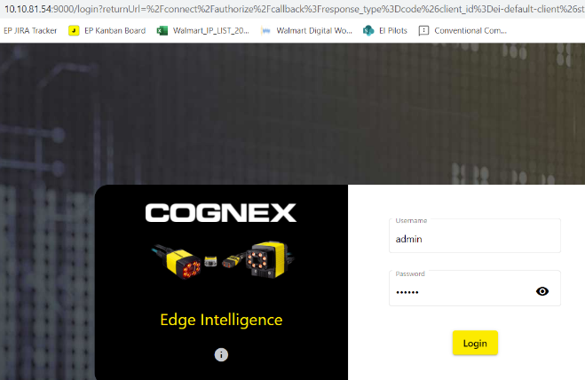
Task: Click the Excel icon for Walmart_IP_LIST
Action: pyautogui.click(x=162, y=30)
